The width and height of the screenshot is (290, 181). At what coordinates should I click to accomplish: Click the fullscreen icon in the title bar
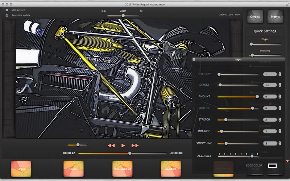click(287, 4)
